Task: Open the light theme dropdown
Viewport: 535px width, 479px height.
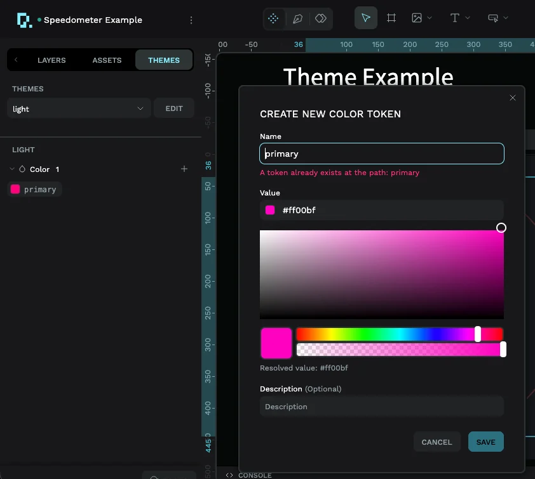Action: 79,108
